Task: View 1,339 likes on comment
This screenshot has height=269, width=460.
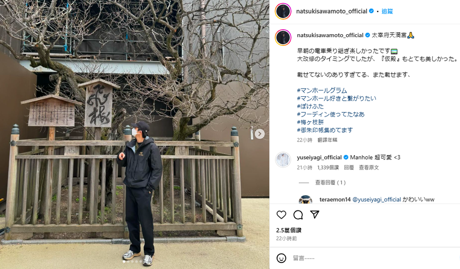Action: 328,167
